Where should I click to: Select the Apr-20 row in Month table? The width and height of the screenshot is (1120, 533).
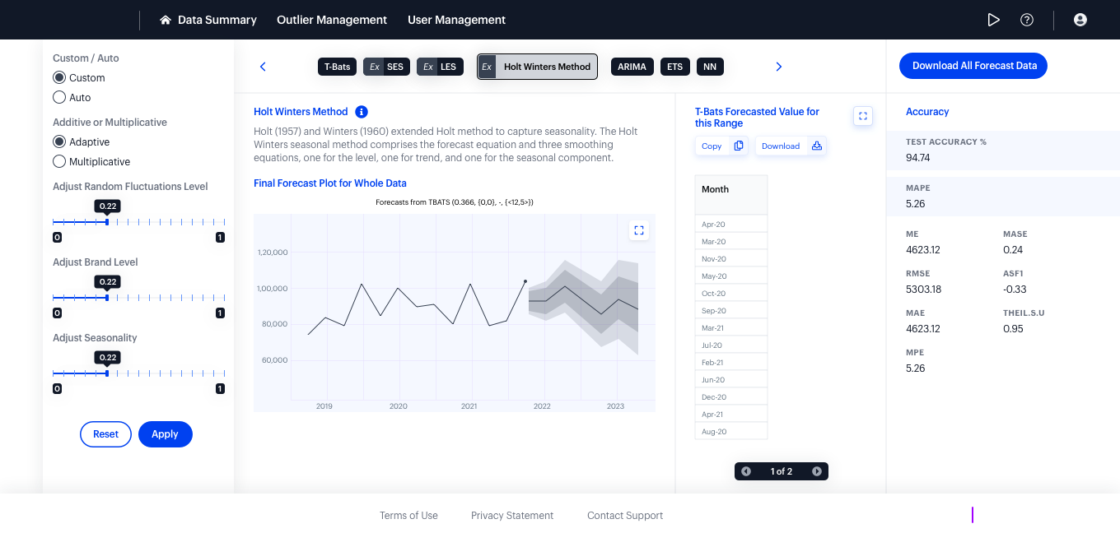(x=731, y=224)
